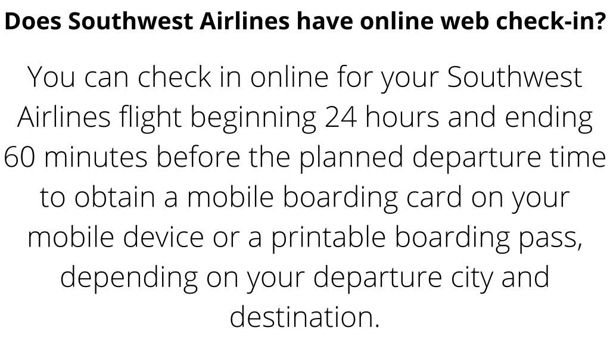Select the phrase "boarding pass,"
Screen dimensions: 610x343
pyautogui.click(x=488, y=238)
